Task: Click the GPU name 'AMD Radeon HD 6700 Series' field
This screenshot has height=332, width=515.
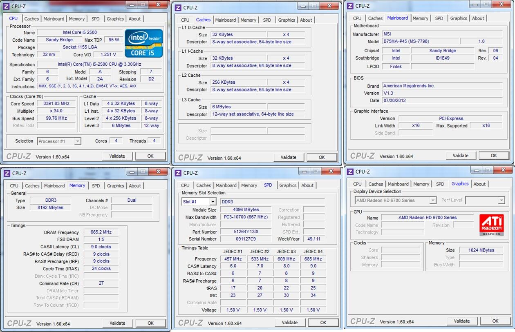Action: point(428,218)
